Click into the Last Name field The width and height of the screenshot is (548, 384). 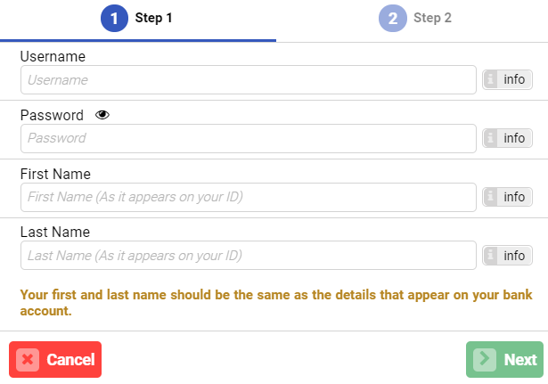[249, 256]
